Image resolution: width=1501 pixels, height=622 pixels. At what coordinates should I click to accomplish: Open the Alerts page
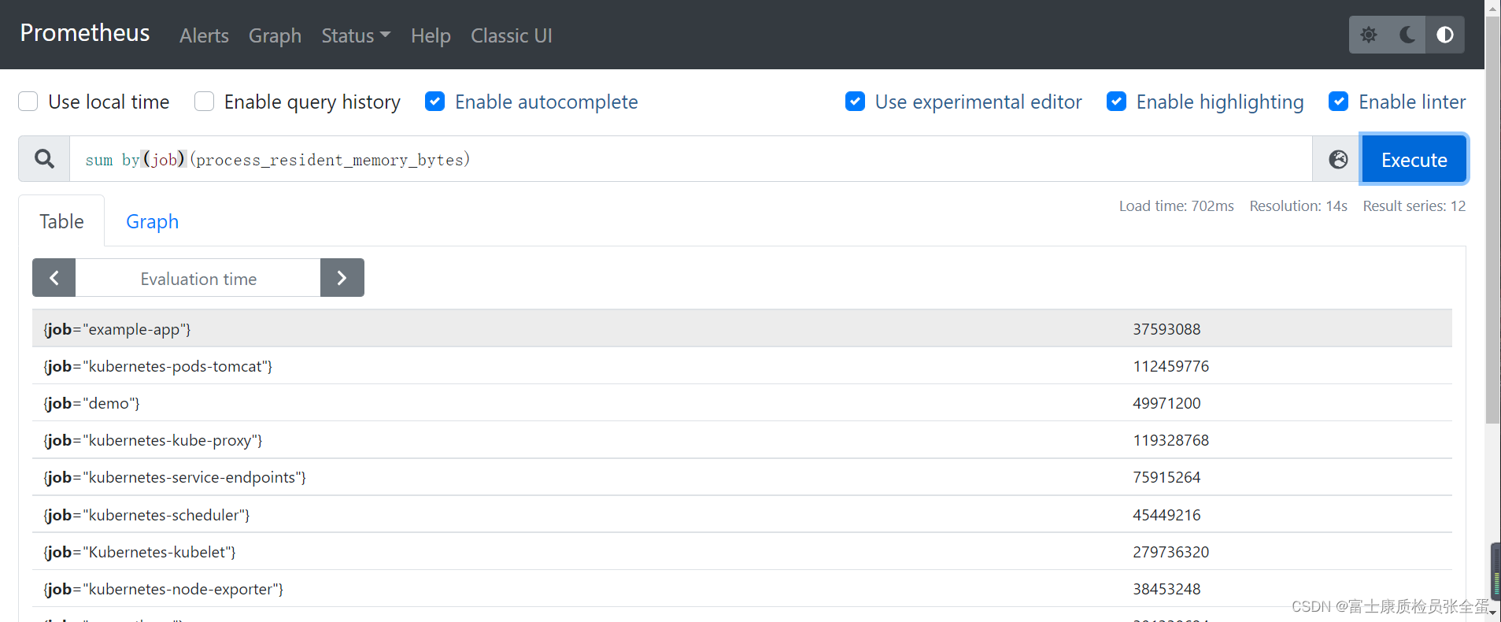tap(204, 35)
